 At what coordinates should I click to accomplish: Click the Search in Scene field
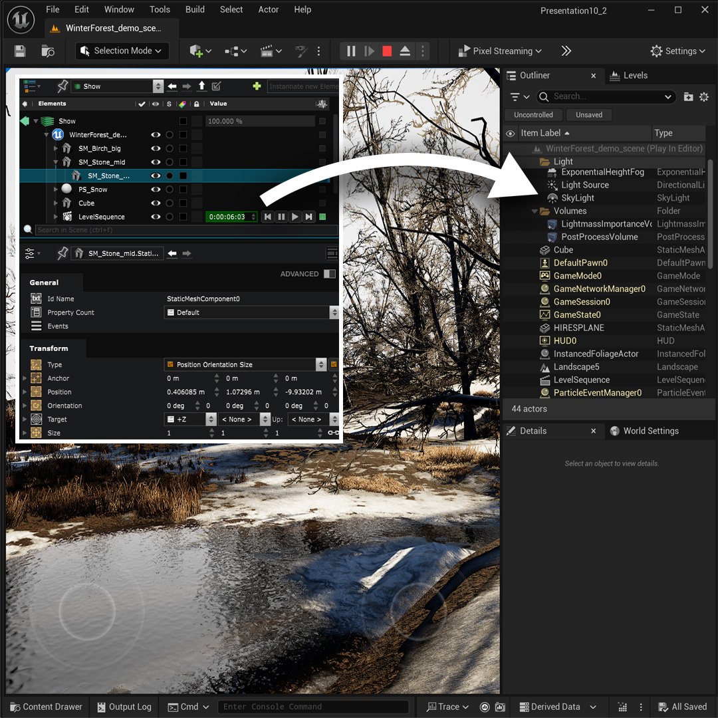coord(186,230)
